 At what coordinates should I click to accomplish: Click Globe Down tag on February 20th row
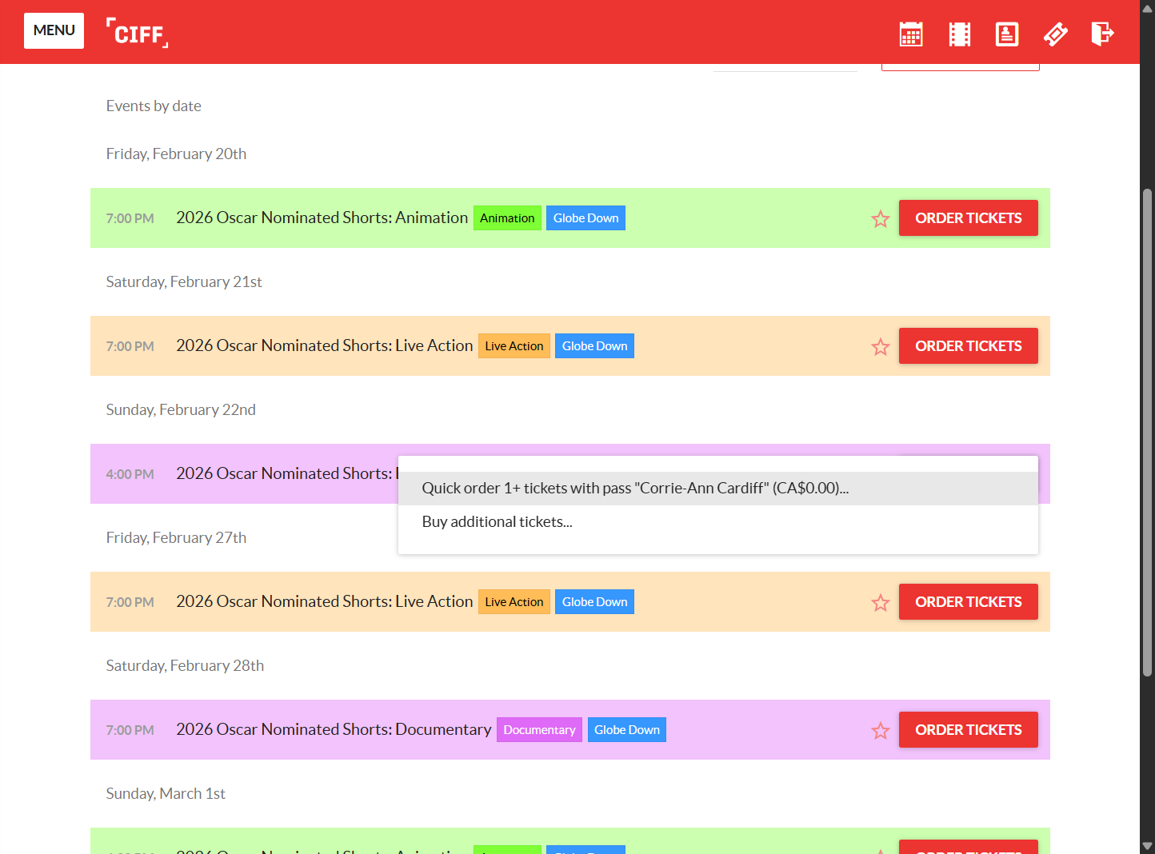[585, 218]
